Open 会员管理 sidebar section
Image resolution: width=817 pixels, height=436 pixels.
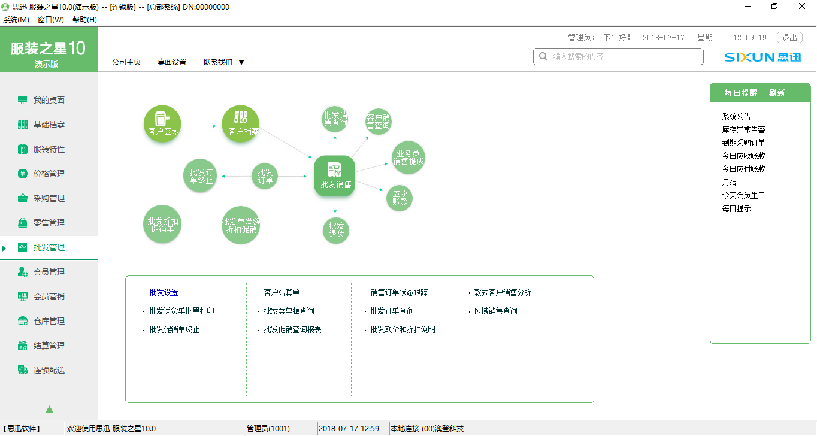coord(49,272)
